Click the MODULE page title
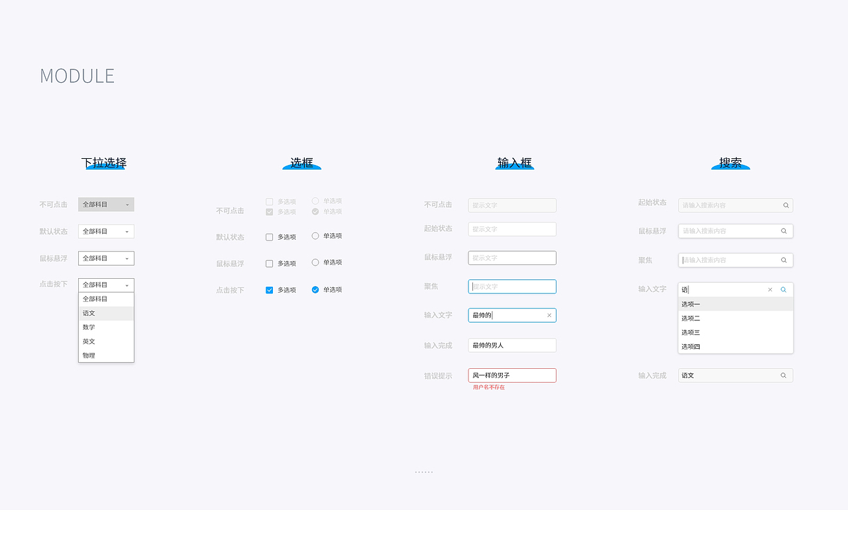 78,75
